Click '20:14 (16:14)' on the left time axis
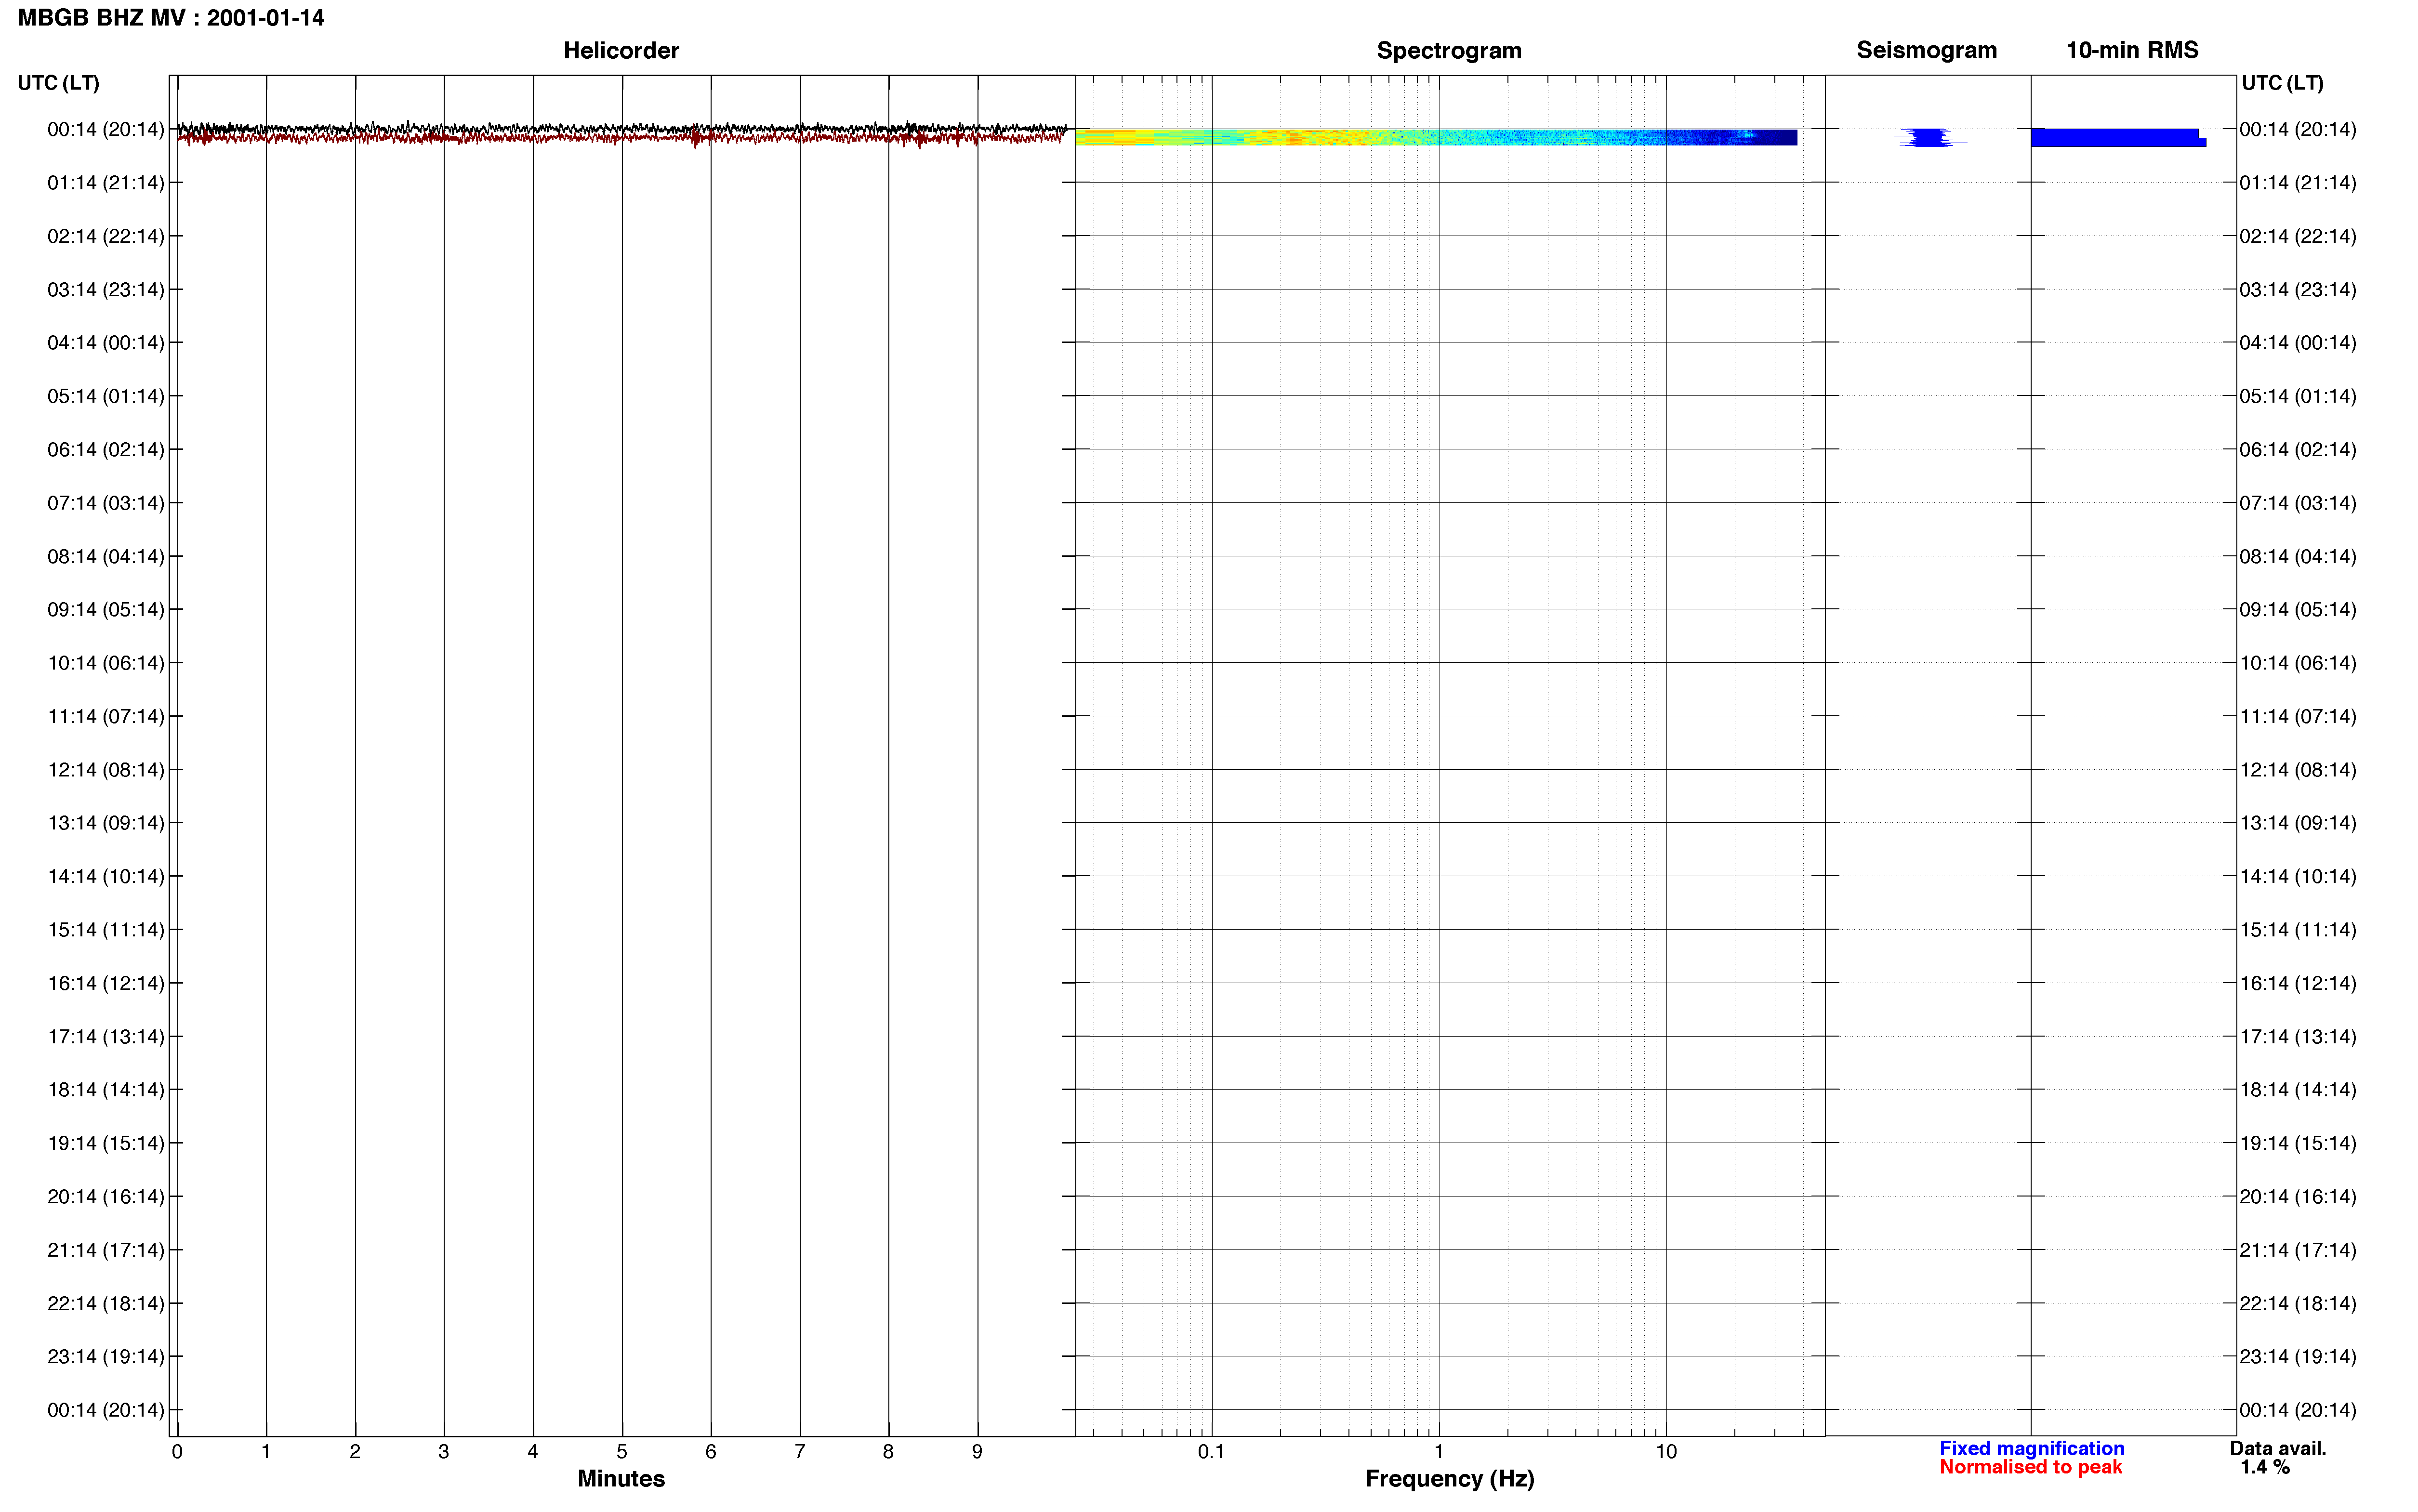 [x=106, y=1197]
